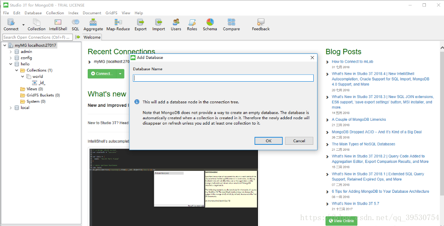This screenshot has width=444, height=226.
Task: Confirm Add Database dialog with OK
Action: [269, 141]
